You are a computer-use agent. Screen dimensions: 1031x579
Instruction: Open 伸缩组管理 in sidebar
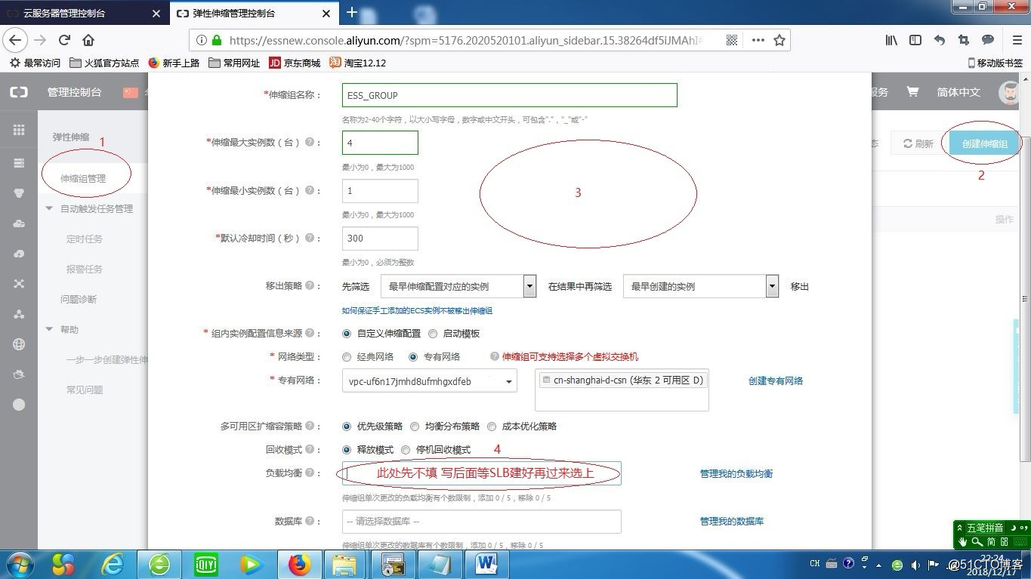pyautogui.click(x=83, y=178)
